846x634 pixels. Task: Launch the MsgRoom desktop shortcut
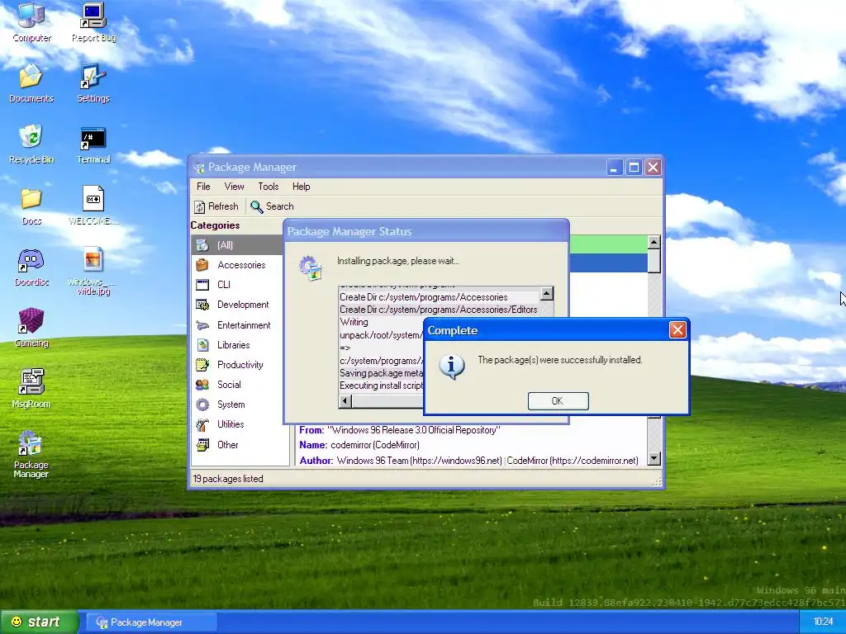[x=31, y=389]
